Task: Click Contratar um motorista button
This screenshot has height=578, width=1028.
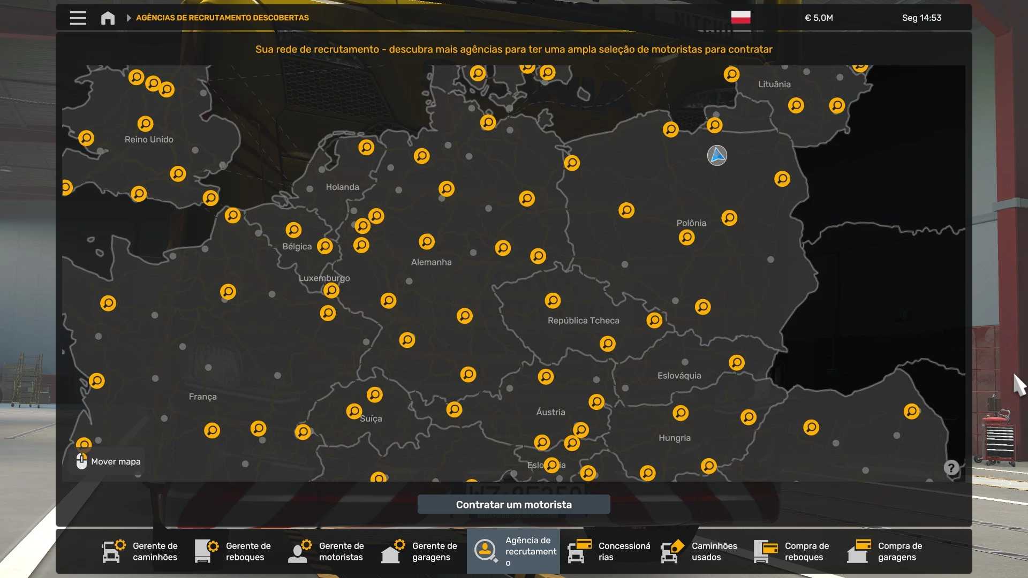Action: [x=513, y=504]
